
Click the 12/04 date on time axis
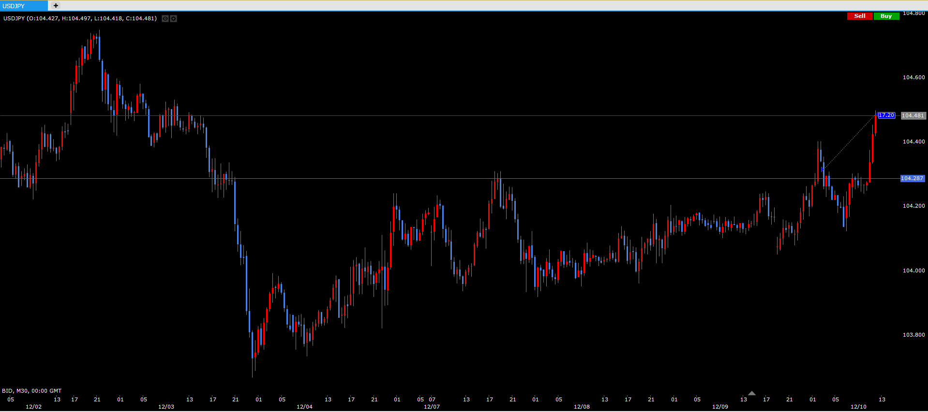[x=304, y=407]
